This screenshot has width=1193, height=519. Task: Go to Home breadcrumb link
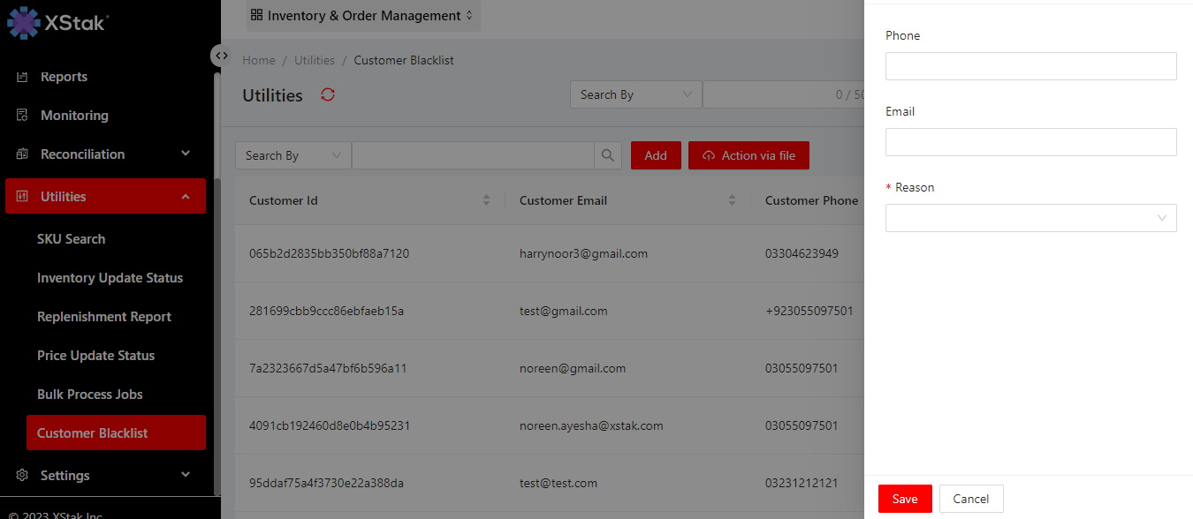coord(259,61)
